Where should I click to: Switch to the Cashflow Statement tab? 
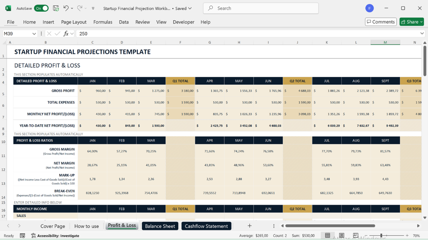point(206,226)
